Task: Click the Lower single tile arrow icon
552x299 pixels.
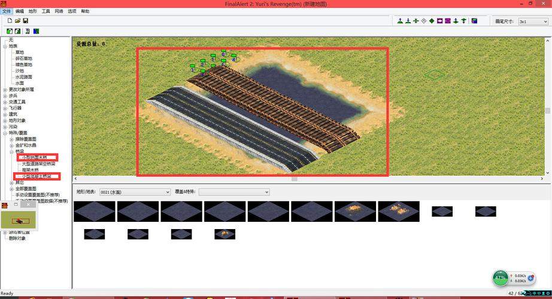Action: click(x=463, y=21)
